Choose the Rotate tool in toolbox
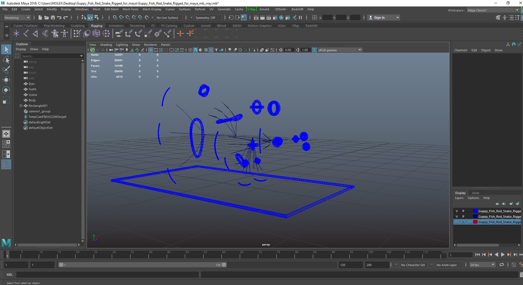The width and height of the screenshot is (523, 285). coord(6,90)
